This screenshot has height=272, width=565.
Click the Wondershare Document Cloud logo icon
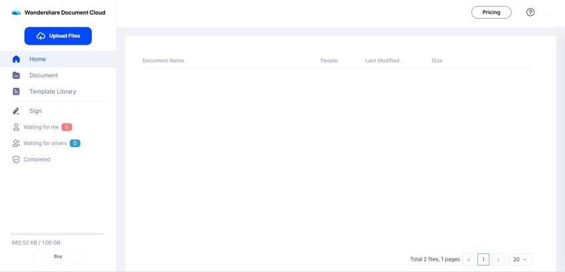point(16,13)
